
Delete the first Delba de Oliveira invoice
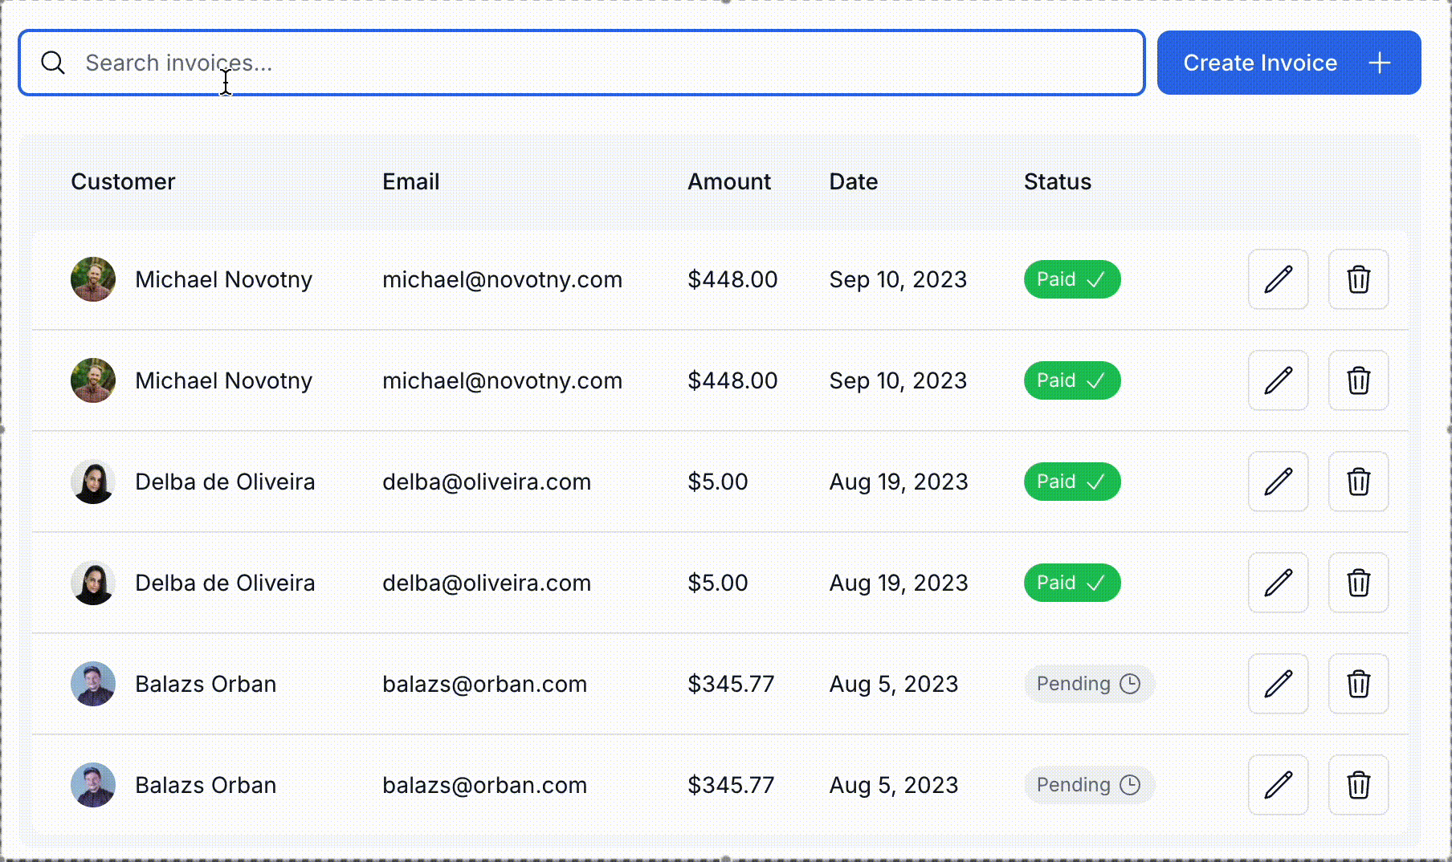1358,482
